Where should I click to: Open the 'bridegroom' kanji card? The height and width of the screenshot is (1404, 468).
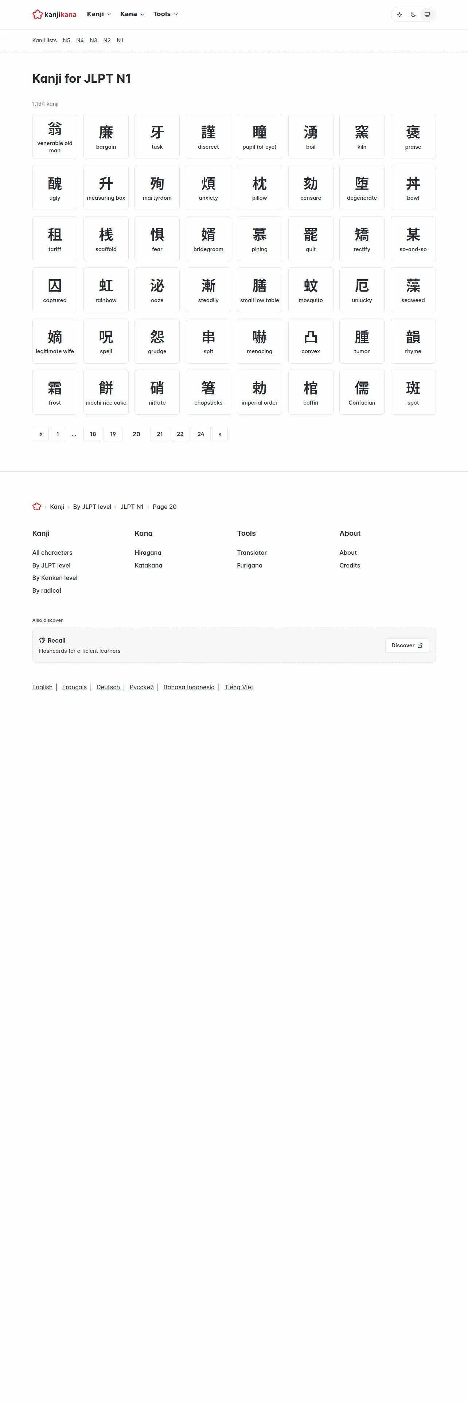point(208,239)
